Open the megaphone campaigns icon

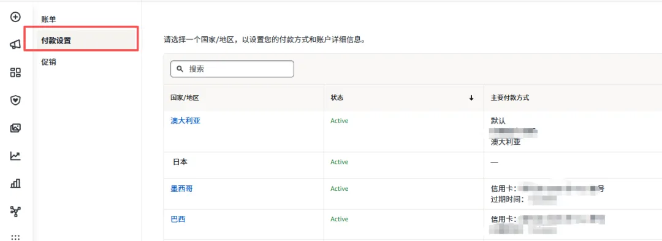point(15,45)
